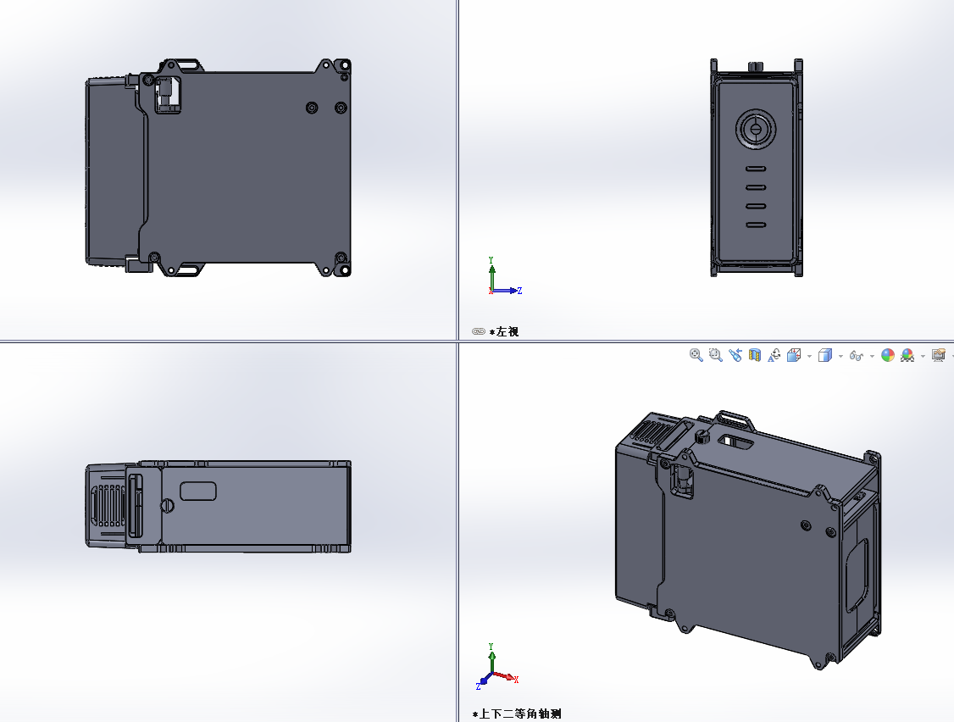Activate the Section View tool
Viewport: 954px width, 722px height.
pos(754,355)
